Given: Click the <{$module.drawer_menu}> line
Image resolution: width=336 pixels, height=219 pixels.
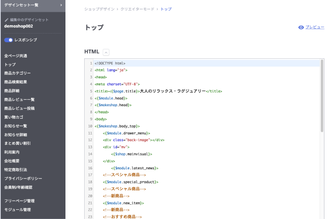Looking at the screenshot, I should [x=127, y=133].
